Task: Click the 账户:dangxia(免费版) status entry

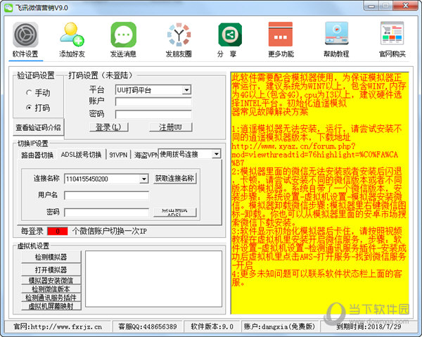Action: [280, 326]
